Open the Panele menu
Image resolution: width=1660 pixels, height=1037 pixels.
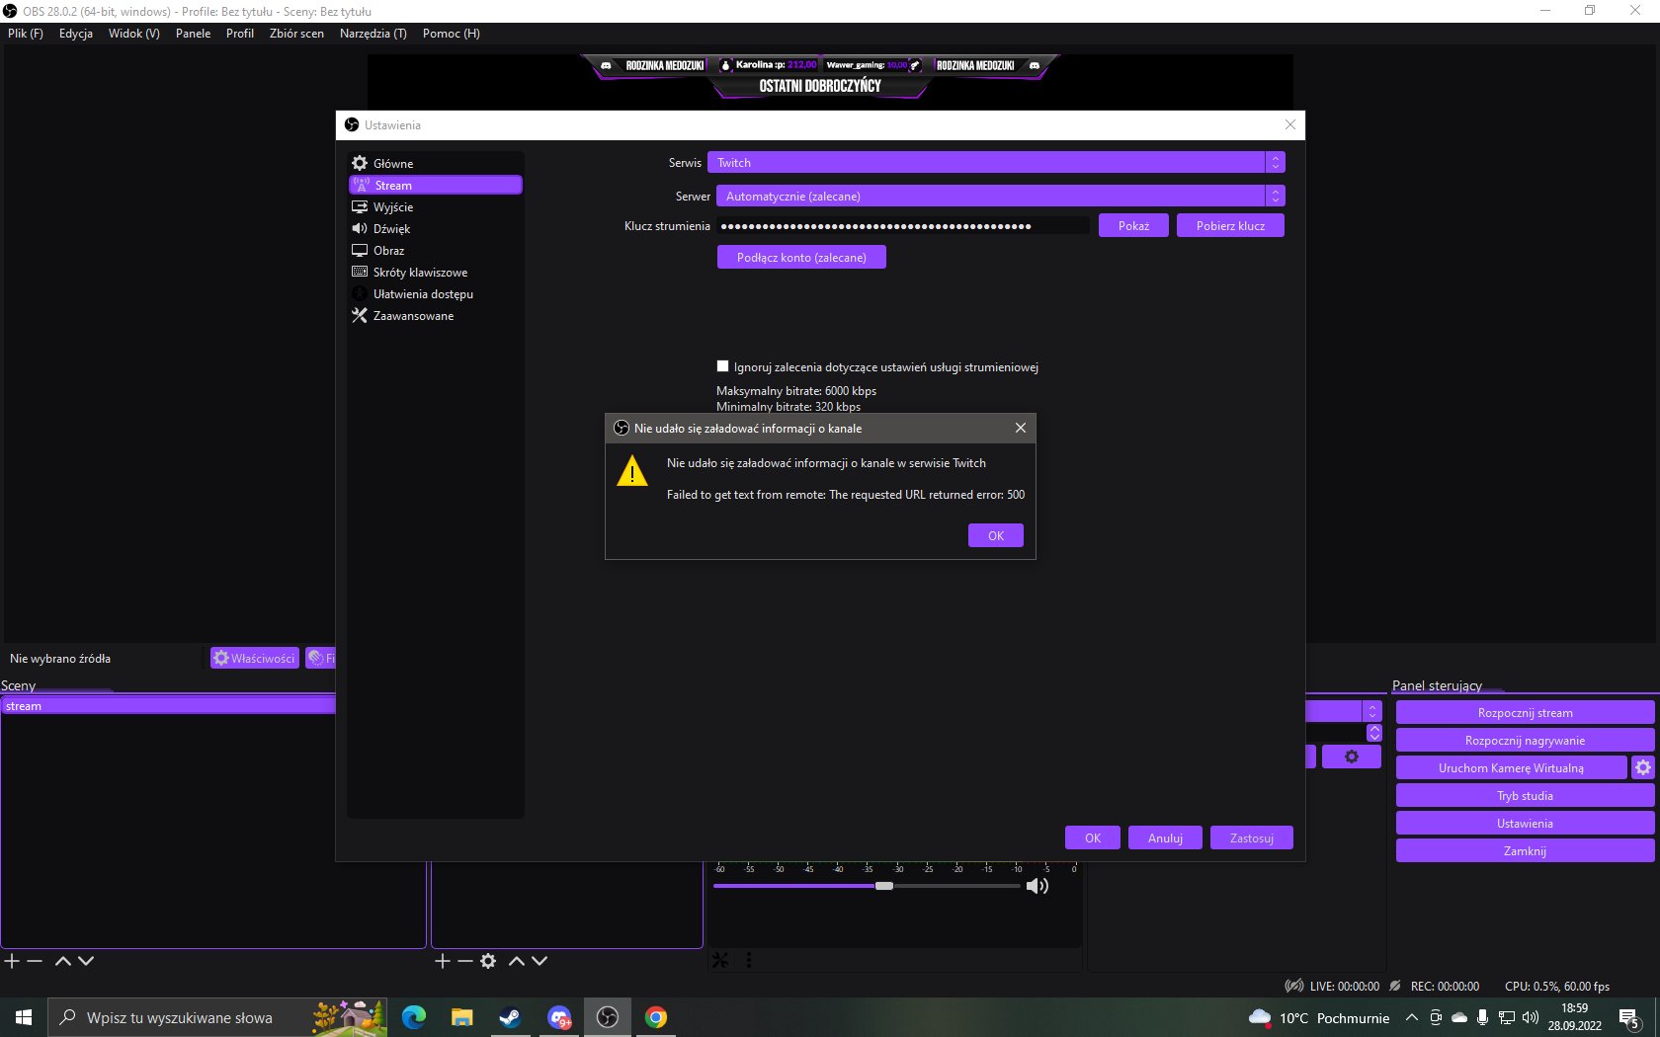pos(193,33)
